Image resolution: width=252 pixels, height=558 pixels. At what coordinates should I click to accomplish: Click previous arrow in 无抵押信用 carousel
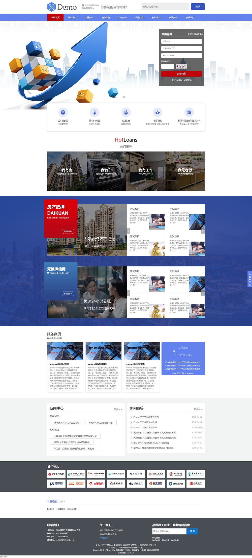tap(129, 293)
